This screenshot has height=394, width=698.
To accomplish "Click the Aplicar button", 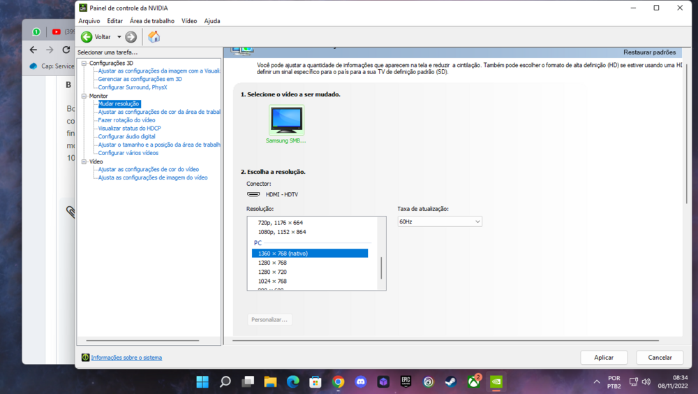I will click(x=604, y=358).
